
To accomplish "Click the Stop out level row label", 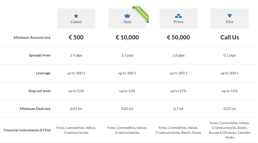I will click(x=39, y=91).
